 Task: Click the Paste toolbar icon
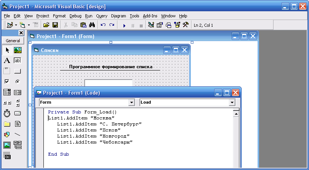point(83,25)
